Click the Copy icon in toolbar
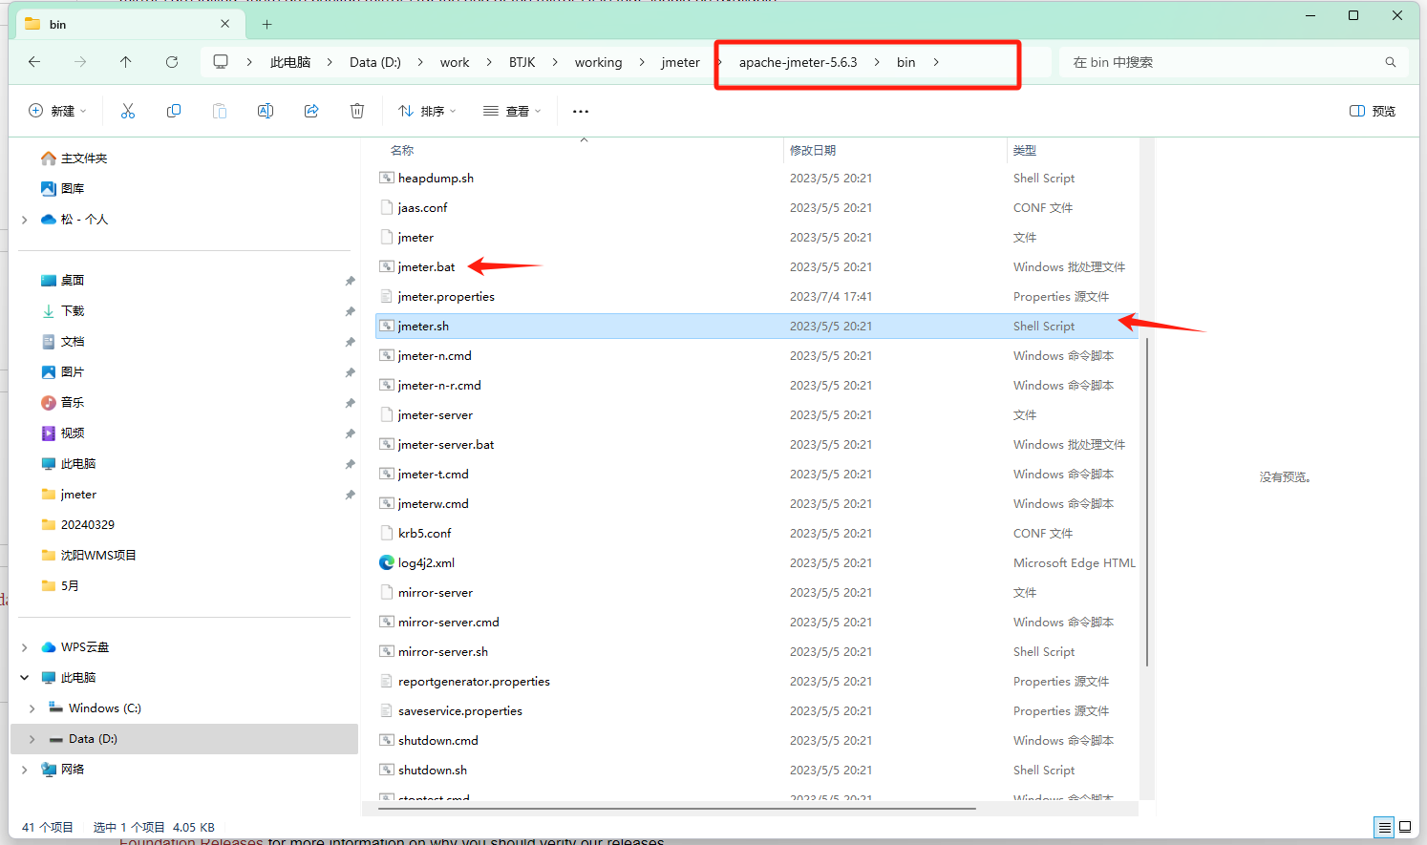Screen dimensions: 1427x845 (x=174, y=111)
